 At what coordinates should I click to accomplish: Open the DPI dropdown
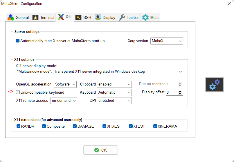[x=114, y=101]
